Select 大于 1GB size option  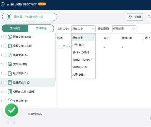click(x=83, y=75)
